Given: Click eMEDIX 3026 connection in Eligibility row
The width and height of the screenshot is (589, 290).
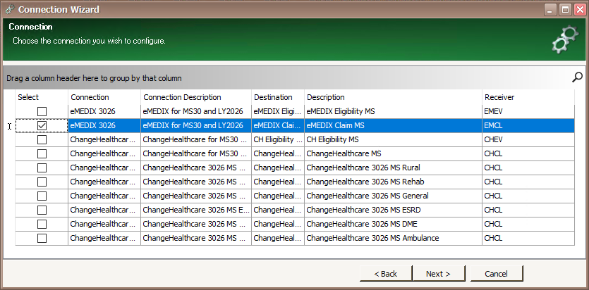Looking at the screenshot, I should (x=104, y=111).
